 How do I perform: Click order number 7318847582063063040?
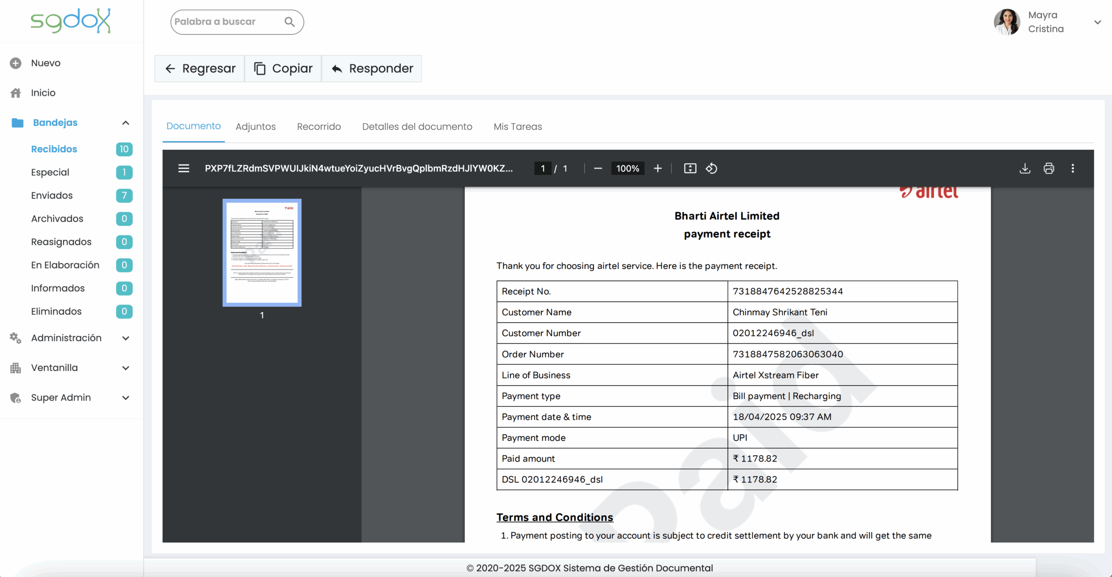point(788,354)
